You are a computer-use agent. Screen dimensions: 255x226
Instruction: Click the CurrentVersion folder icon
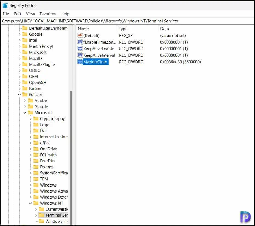pos(41,209)
